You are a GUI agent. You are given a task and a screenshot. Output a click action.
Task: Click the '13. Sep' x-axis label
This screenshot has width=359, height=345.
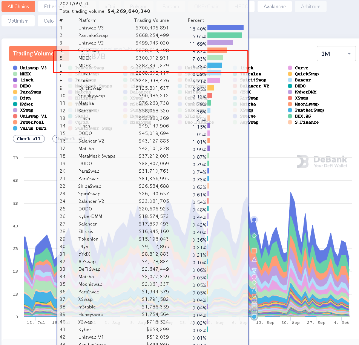[x=265, y=322]
